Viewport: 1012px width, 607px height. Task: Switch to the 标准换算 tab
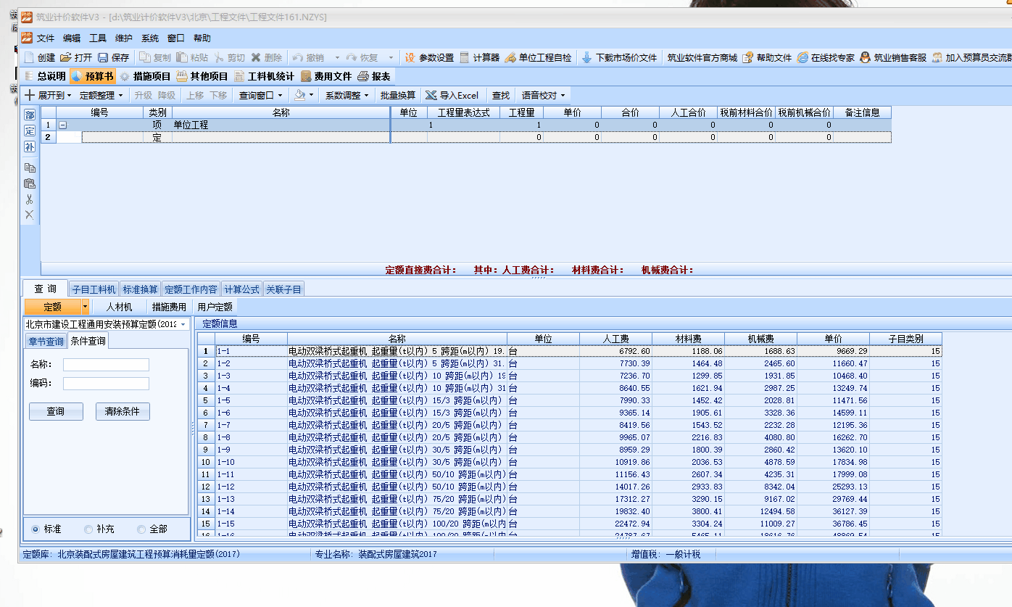[140, 289]
